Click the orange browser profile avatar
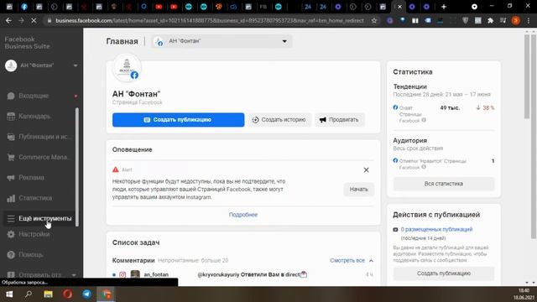The image size is (537, 302). (x=515, y=20)
